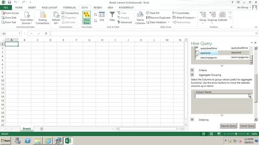Switch to Page Layout view in status bar
The width and height of the screenshot is (259, 145).
[211, 134]
